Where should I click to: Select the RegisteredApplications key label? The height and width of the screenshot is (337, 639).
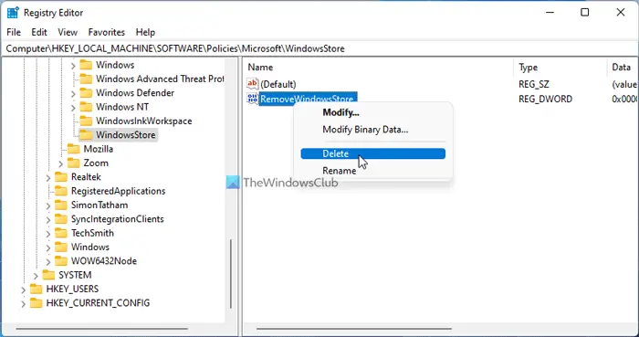click(118, 191)
